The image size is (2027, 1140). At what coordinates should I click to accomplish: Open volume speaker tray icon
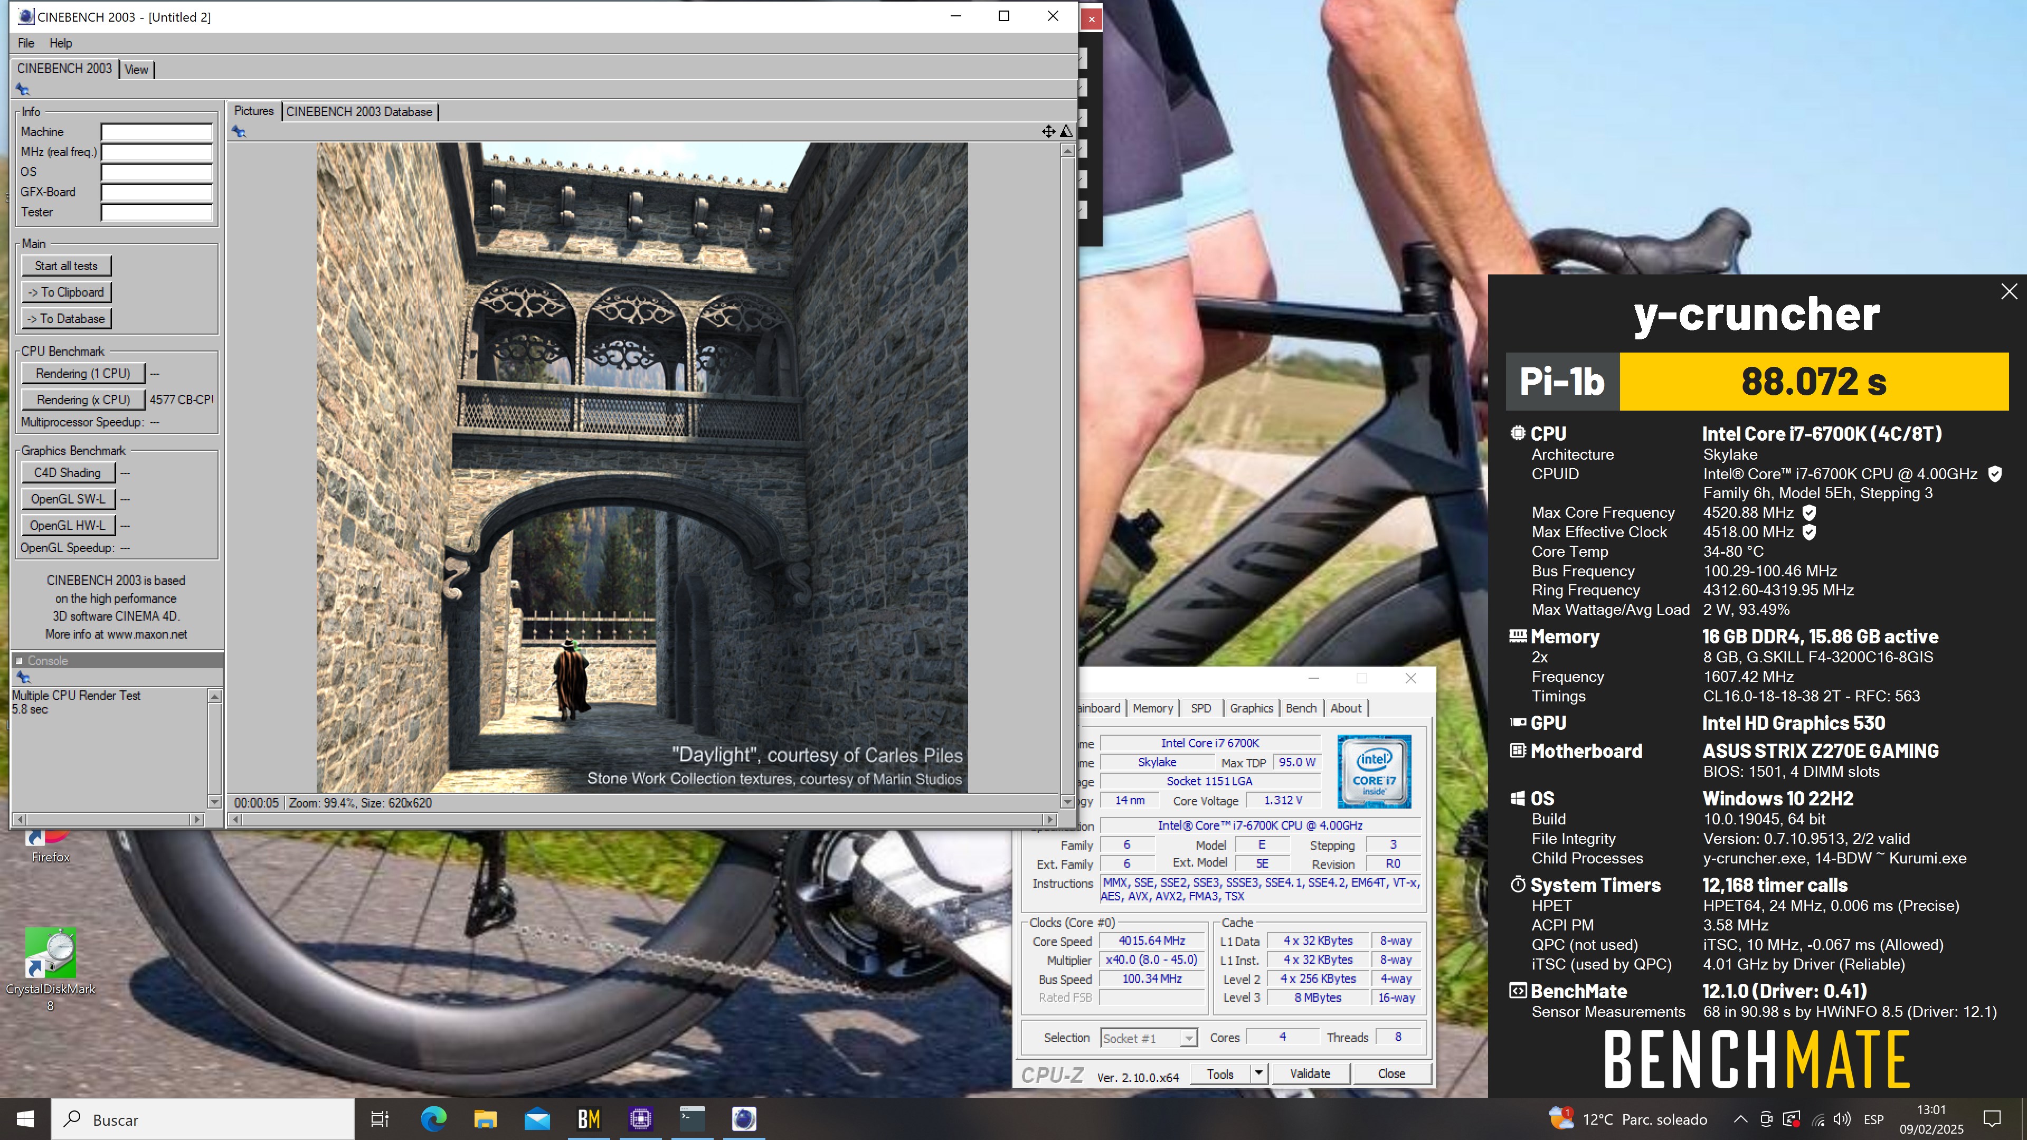(1841, 1119)
